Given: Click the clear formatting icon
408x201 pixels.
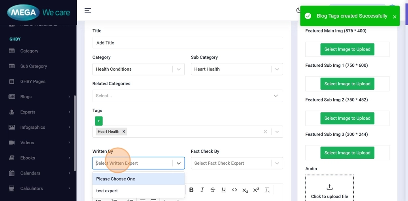Looking at the screenshot, I should tap(267, 190).
